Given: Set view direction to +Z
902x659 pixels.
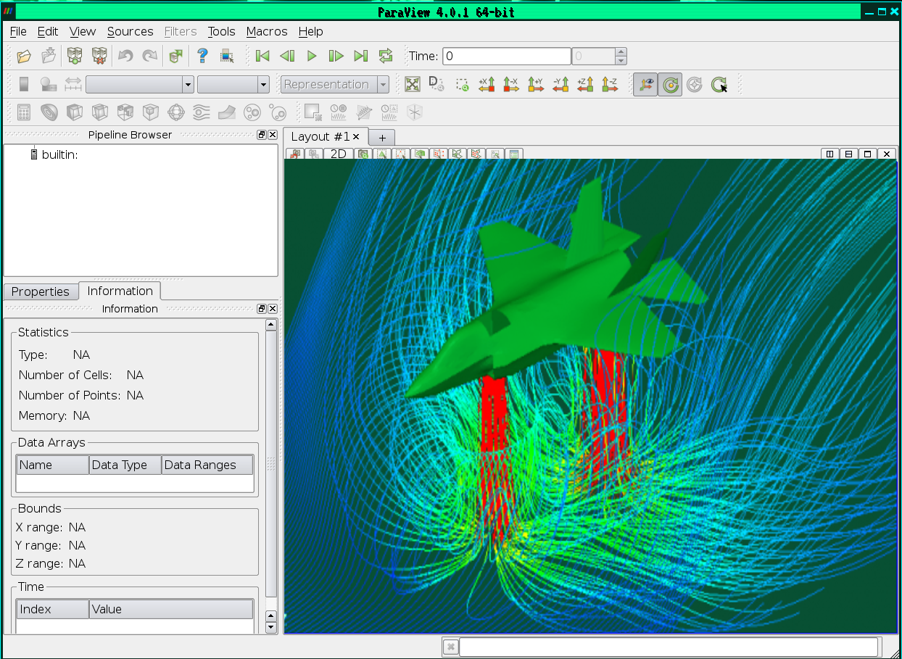Looking at the screenshot, I should point(585,84).
